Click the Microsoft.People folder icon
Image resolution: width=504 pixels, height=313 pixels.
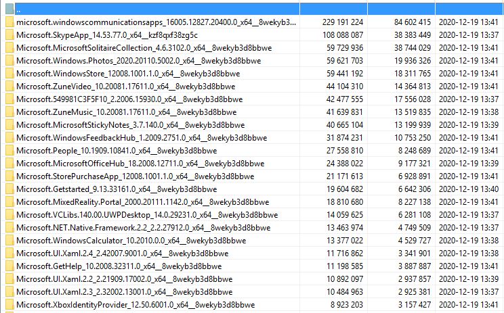point(9,150)
